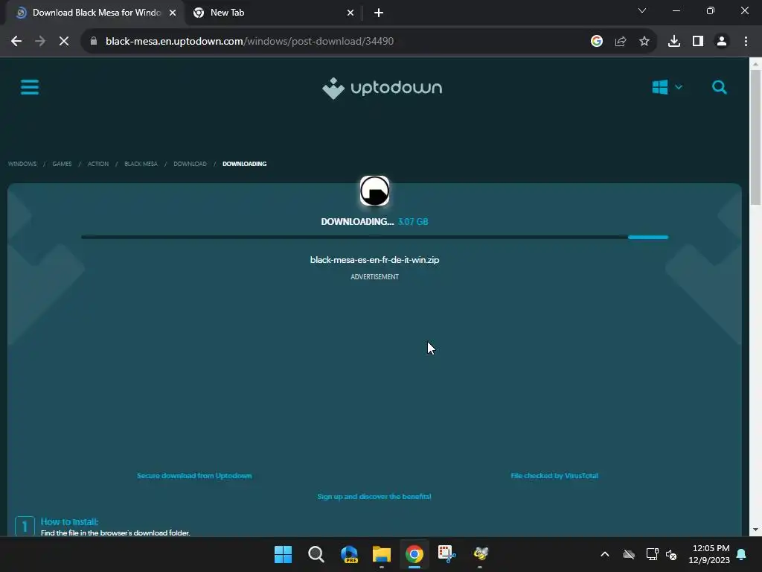Click the muted volume tray icon

click(x=671, y=554)
